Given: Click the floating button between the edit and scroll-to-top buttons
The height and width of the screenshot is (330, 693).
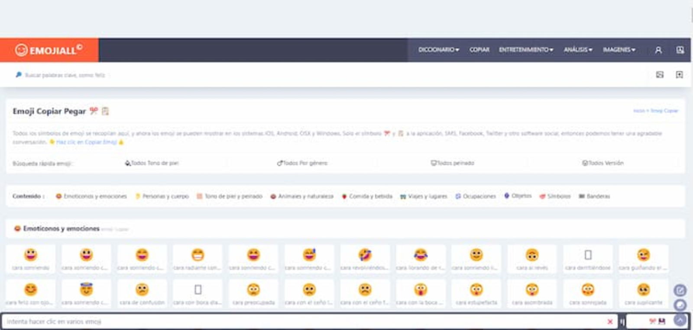Looking at the screenshot, I should pyautogui.click(x=680, y=305).
